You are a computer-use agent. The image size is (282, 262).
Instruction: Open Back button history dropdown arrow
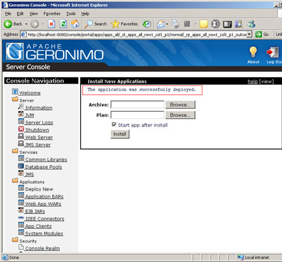tap(27, 24)
